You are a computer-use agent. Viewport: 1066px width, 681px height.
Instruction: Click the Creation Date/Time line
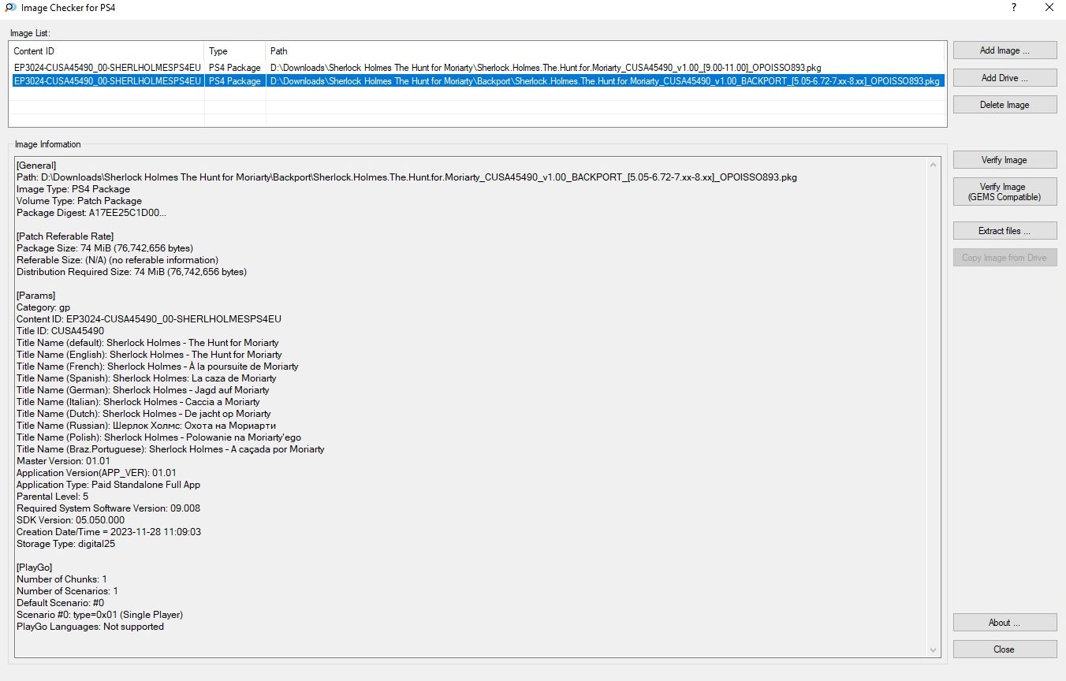click(109, 532)
